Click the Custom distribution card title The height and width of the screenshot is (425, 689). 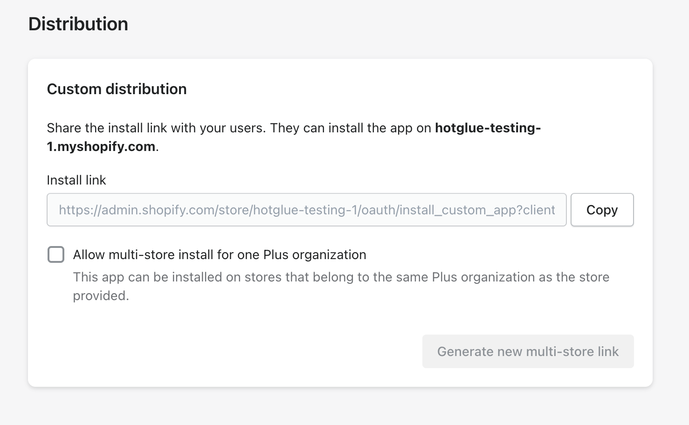coord(117,89)
